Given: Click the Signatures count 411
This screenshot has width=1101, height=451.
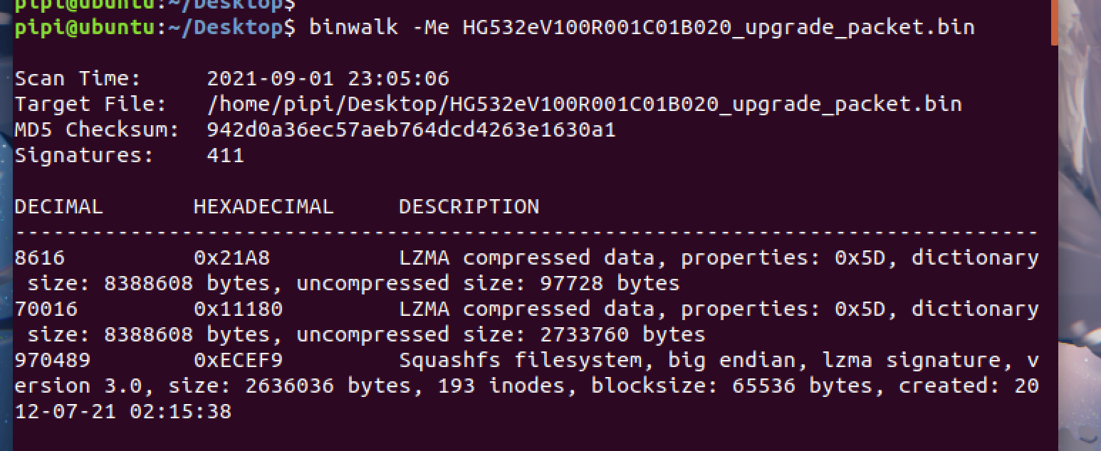Looking at the screenshot, I should tap(225, 155).
